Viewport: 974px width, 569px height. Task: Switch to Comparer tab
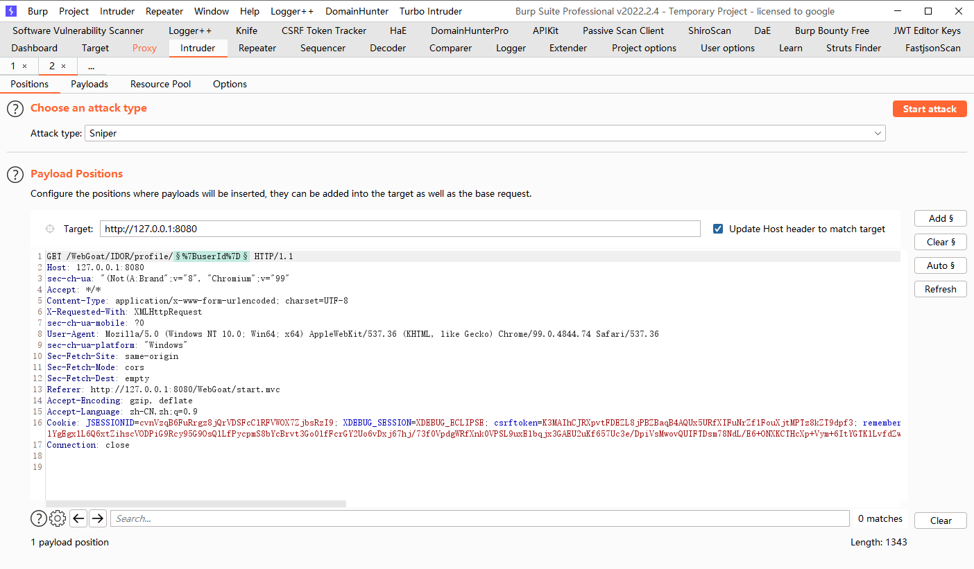point(450,48)
